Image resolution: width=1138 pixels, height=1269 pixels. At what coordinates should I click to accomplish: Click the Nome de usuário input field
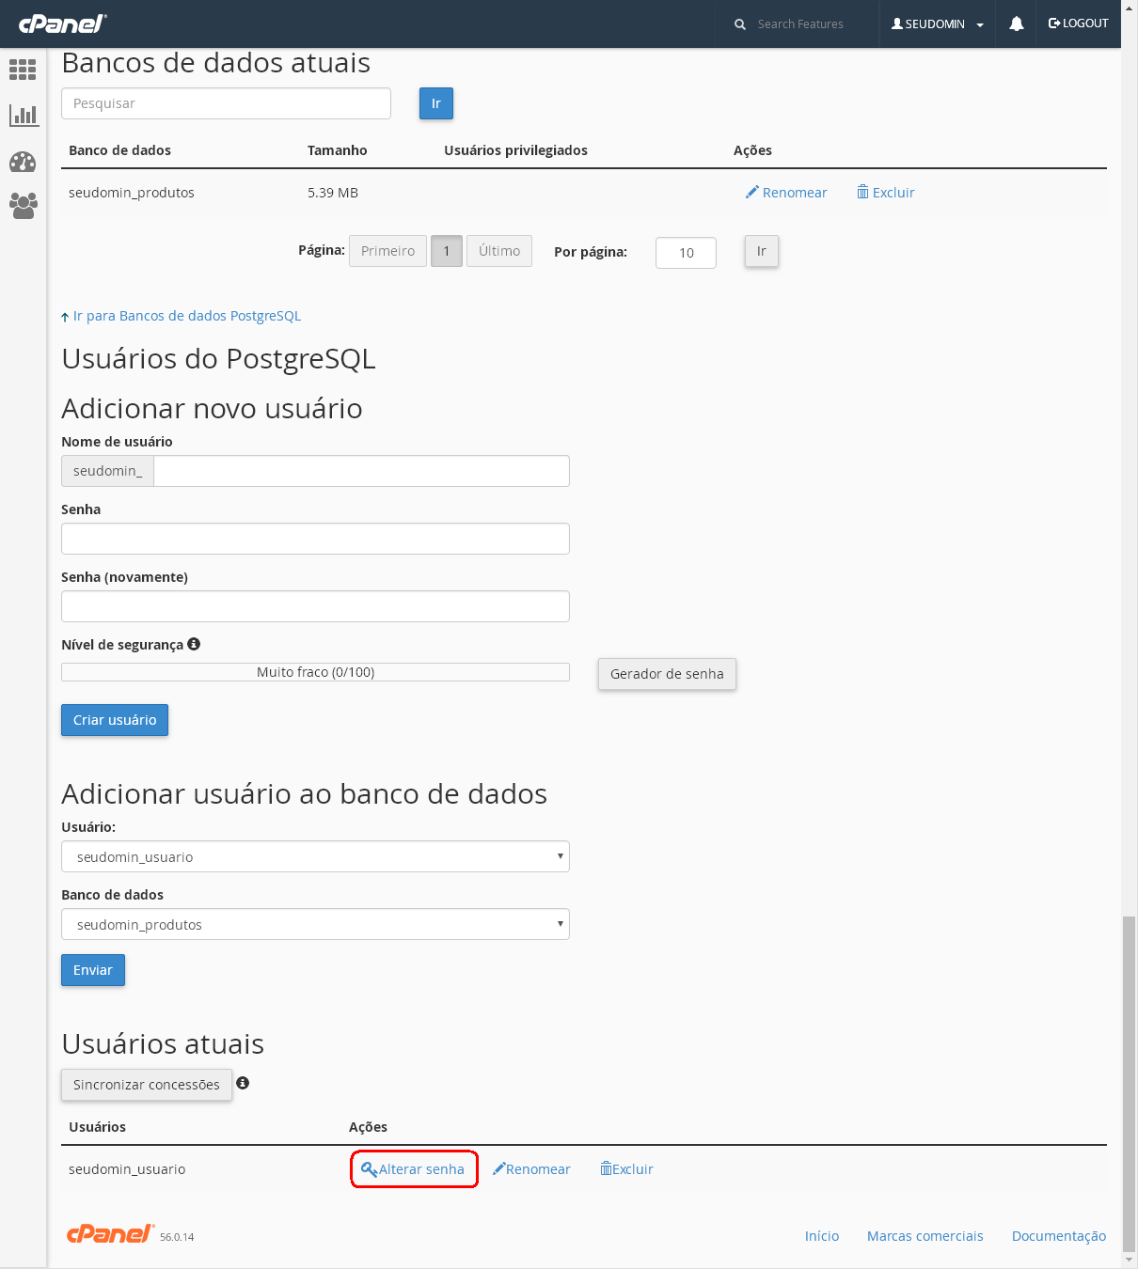[x=361, y=471]
